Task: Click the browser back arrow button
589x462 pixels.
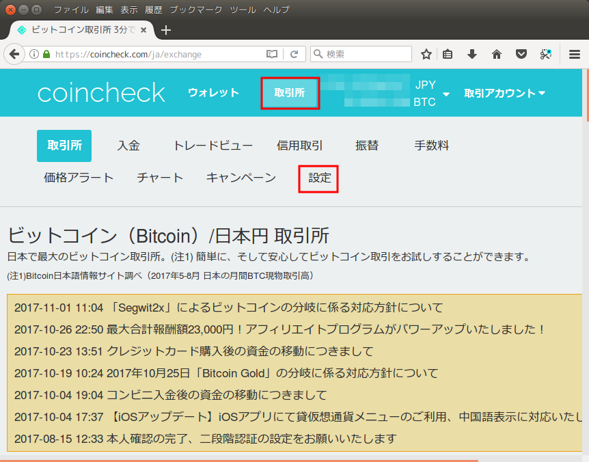Action: coord(14,54)
